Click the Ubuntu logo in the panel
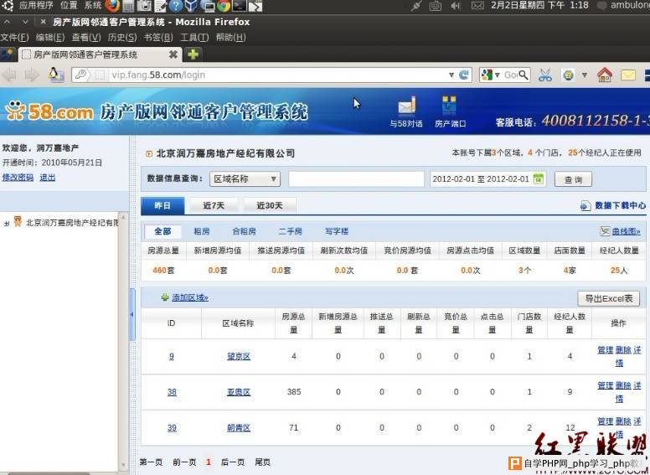The width and height of the screenshot is (650, 475). pyautogui.click(x=8, y=5)
